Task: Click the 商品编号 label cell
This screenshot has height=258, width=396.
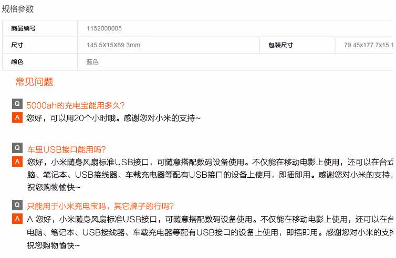Action: tap(40, 28)
